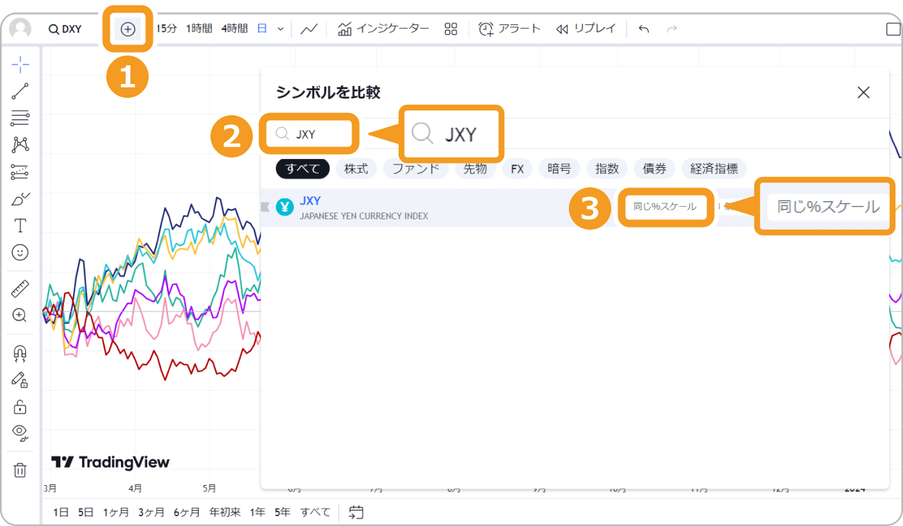903x526 pixels.
Task: Select the すべて filter tab
Action: click(303, 169)
